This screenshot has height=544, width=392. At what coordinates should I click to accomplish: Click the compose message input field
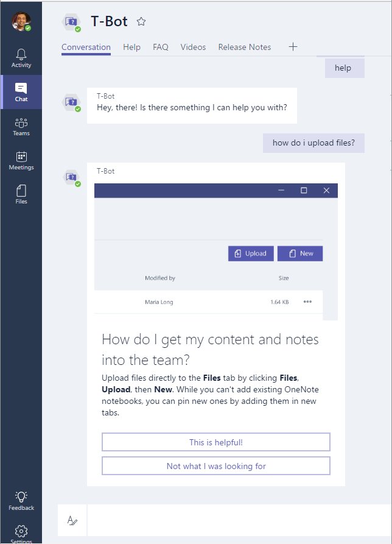[x=239, y=520]
